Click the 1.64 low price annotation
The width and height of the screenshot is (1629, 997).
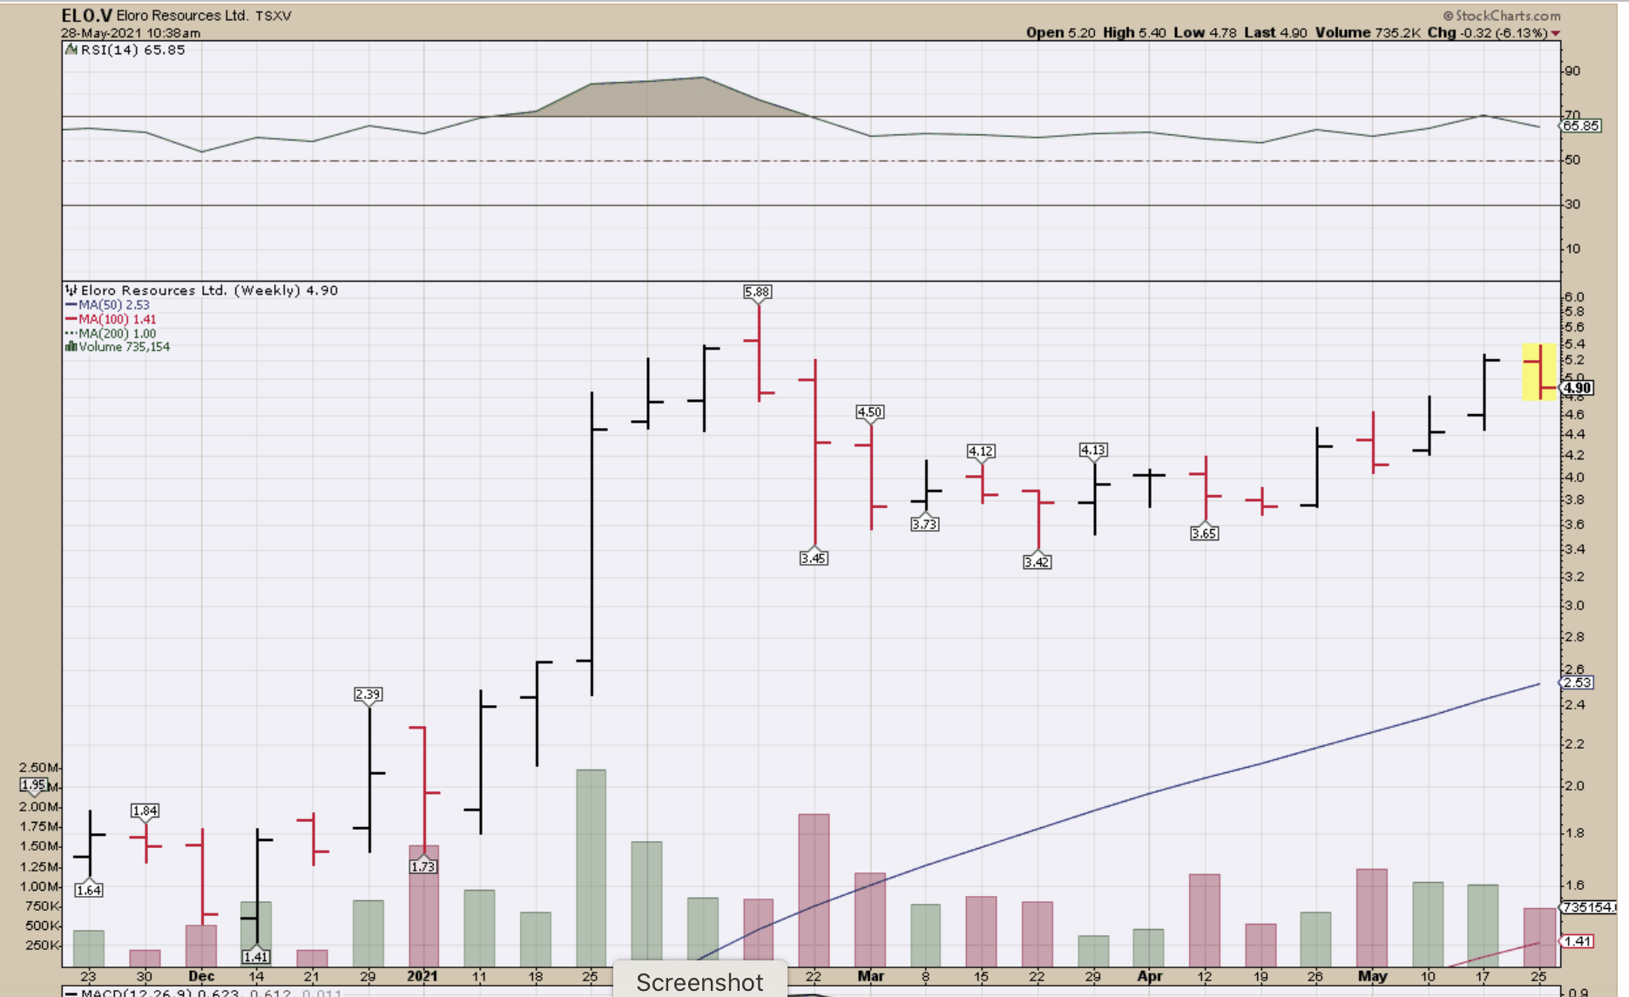click(x=89, y=890)
